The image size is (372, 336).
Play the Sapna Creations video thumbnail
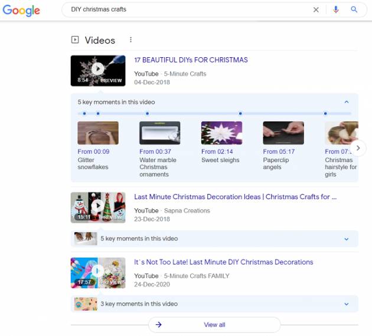pyautogui.click(x=98, y=207)
